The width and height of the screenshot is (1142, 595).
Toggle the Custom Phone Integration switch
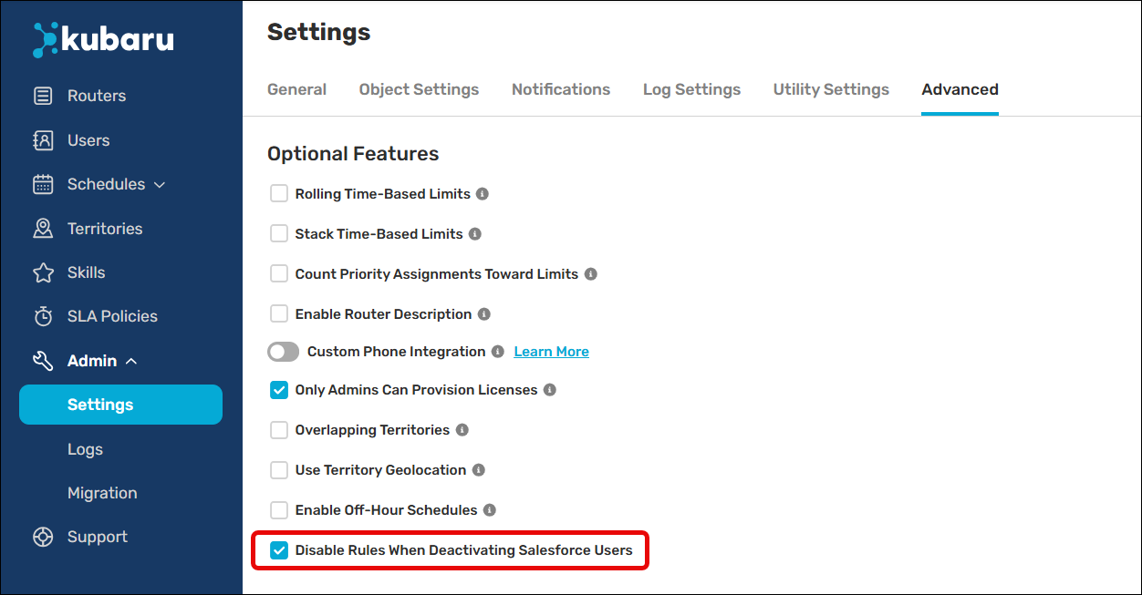pos(284,352)
